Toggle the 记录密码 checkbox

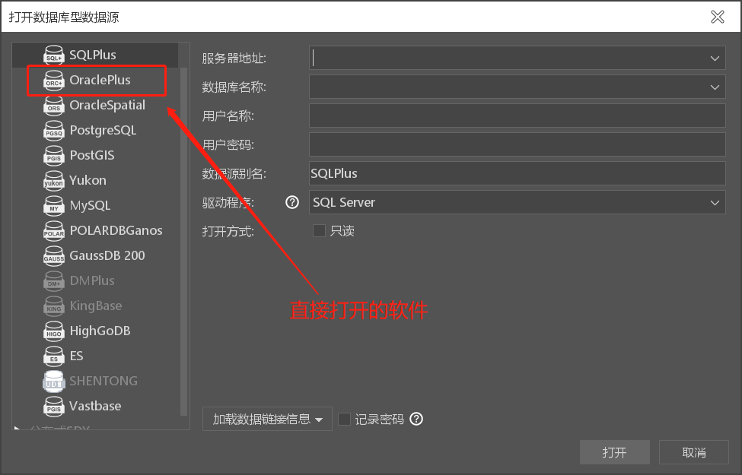click(344, 419)
